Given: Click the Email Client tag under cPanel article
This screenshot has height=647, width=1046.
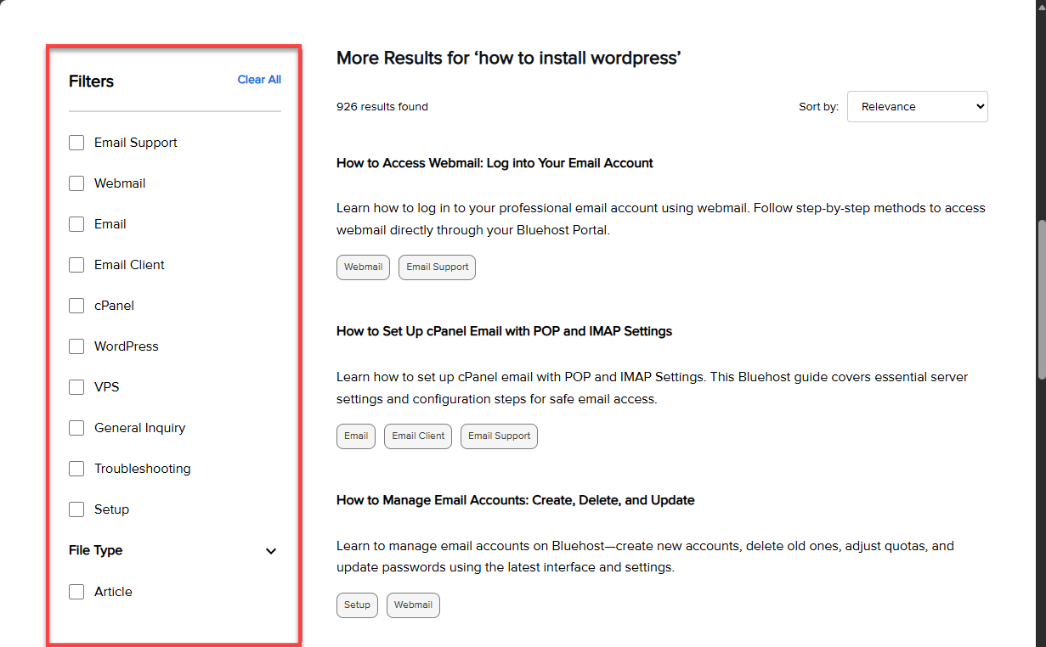Looking at the screenshot, I should 418,436.
